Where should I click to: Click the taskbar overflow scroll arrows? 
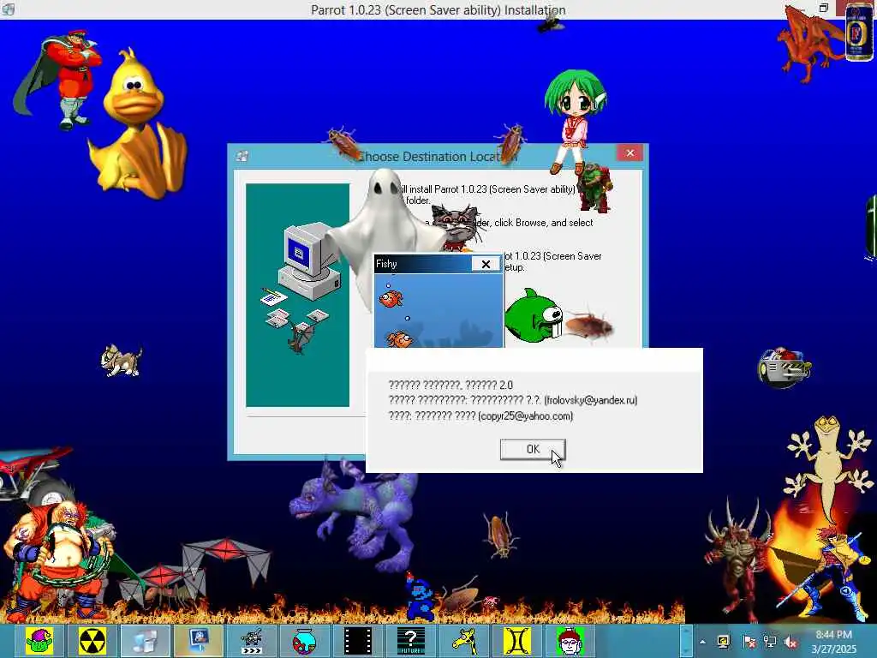(x=686, y=641)
